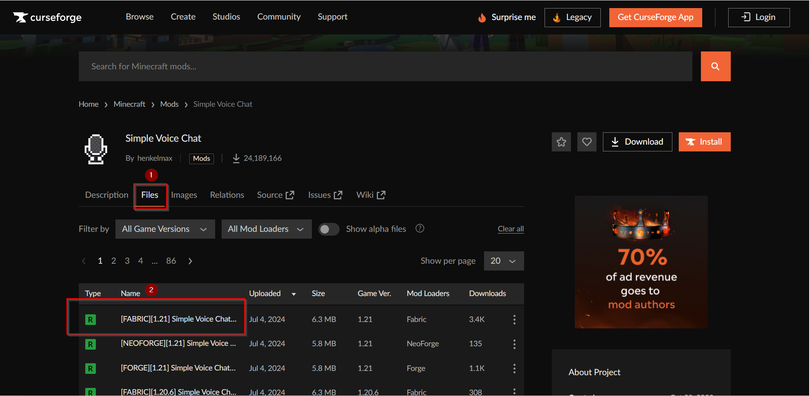The width and height of the screenshot is (810, 396).
Task: Click the green R badge on NEOFORGE 1.21 row
Action: (90, 344)
